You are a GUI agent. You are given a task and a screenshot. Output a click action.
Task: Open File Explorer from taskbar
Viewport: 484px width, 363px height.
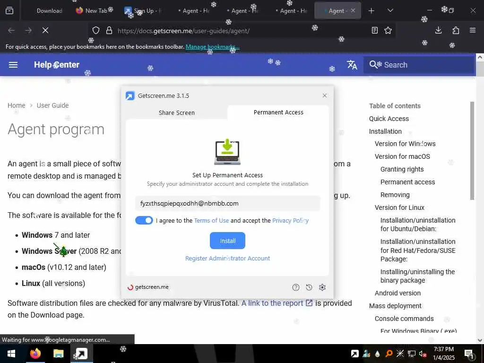(x=58, y=354)
